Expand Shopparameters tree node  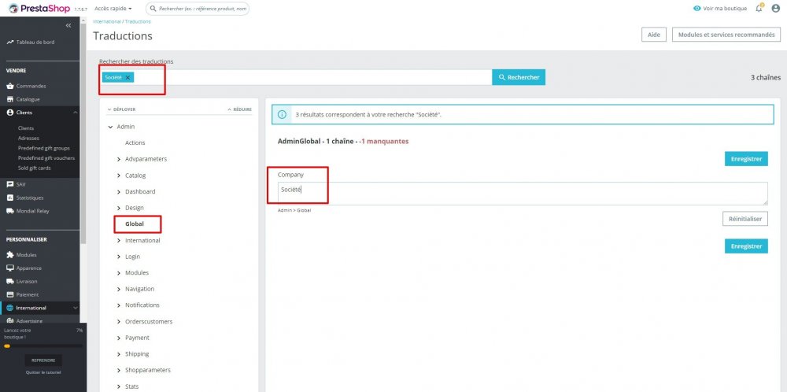coord(119,370)
